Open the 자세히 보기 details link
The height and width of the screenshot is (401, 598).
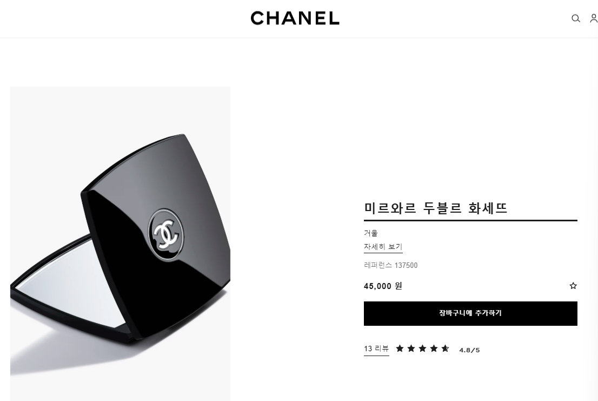click(383, 247)
